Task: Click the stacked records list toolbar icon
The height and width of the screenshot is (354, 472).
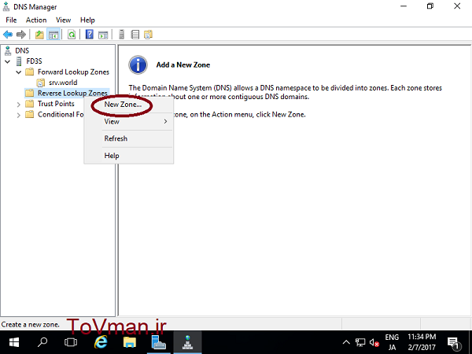Action: point(135,35)
